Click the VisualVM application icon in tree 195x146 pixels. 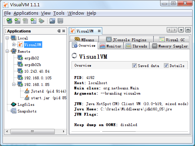[20, 44]
